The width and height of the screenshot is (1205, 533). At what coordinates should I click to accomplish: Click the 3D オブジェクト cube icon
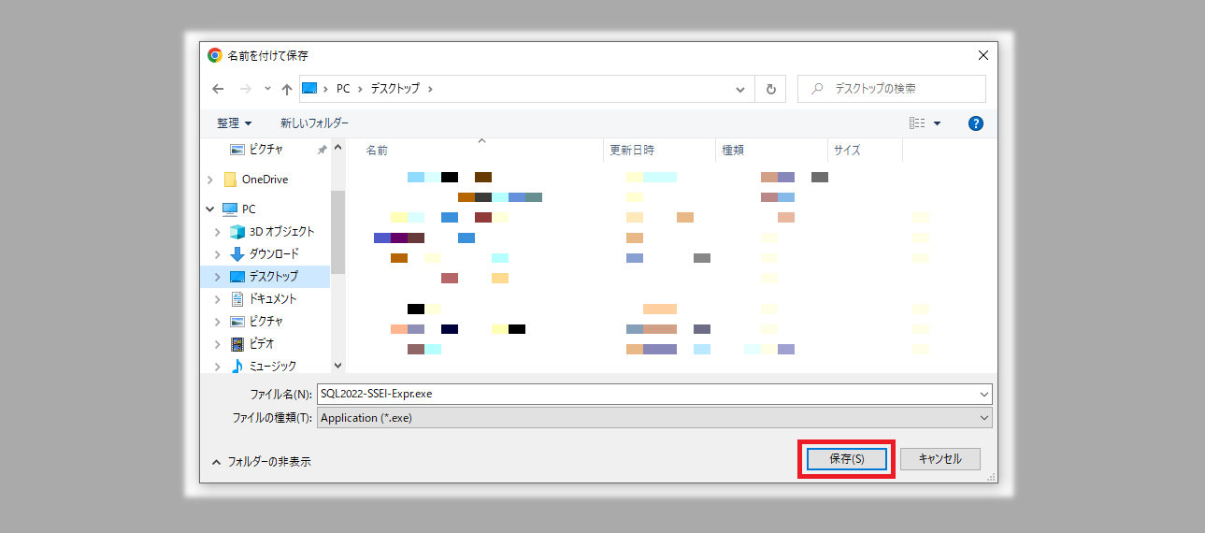(237, 232)
